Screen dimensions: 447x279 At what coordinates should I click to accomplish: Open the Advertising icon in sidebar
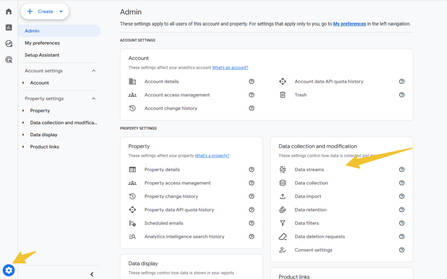(9, 60)
